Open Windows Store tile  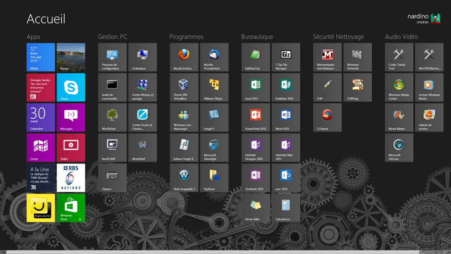[x=71, y=208]
